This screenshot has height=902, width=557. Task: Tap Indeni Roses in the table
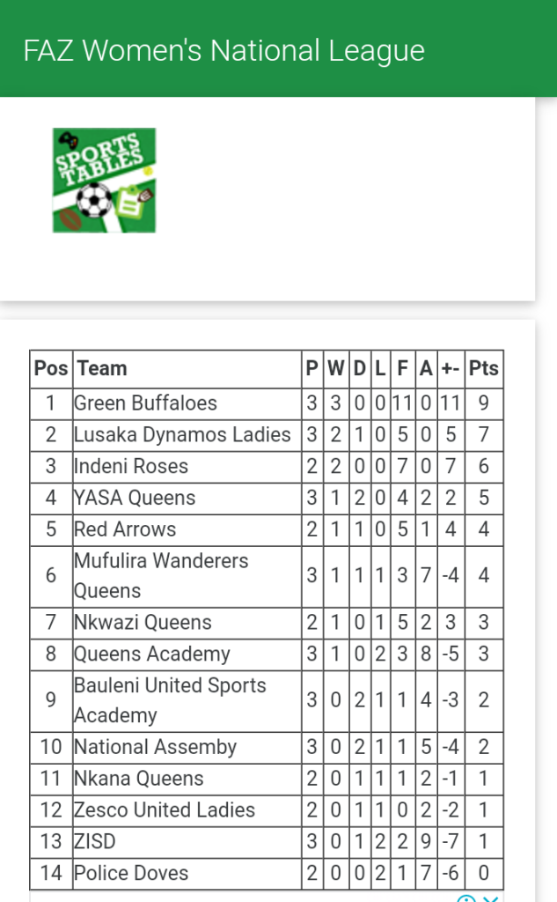tap(131, 467)
